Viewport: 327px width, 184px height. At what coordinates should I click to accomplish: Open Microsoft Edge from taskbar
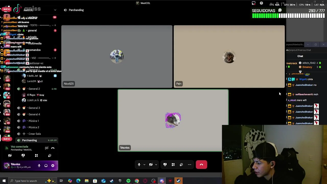[78, 181]
